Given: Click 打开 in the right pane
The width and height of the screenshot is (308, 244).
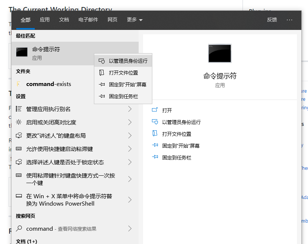Looking at the screenshot, I should tap(167, 110).
